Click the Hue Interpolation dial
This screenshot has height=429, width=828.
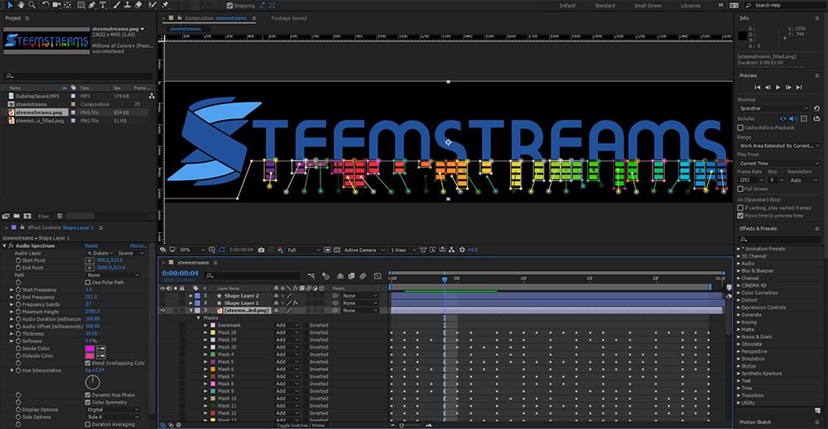[93, 382]
